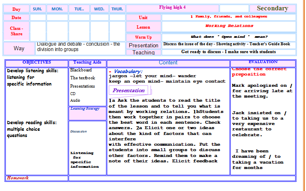Viewport: 306px width, 191px height.
Task: Click the sentence starting 'Mark apologized on /'
Action: [x=262, y=91]
